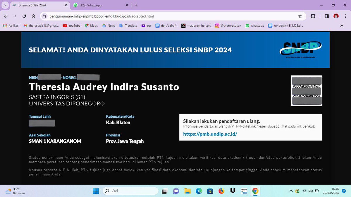Open the dery's draft bookmark
Image resolution: width=351 pixels, height=197 pixels.
click(x=166, y=26)
